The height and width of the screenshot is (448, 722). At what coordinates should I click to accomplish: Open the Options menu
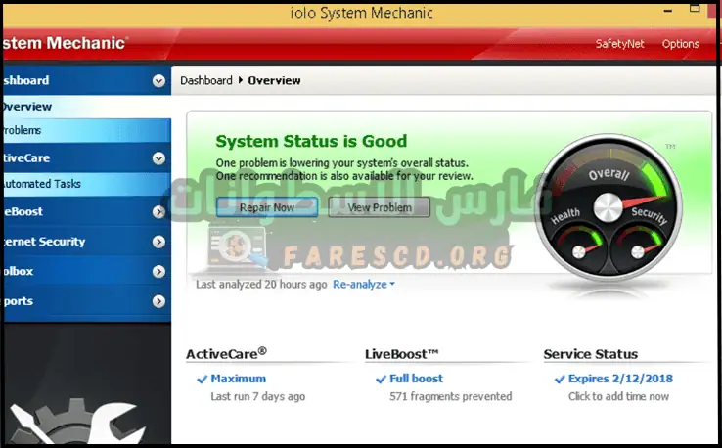point(680,44)
